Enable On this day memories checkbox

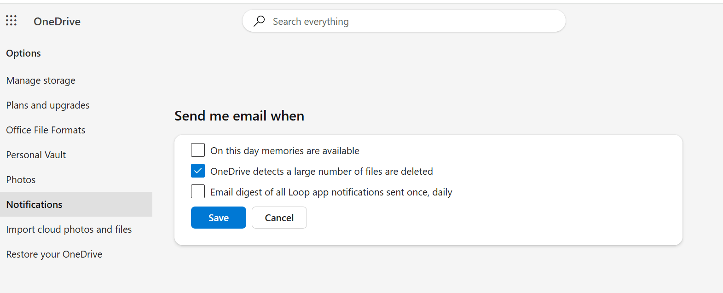pyautogui.click(x=198, y=150)
